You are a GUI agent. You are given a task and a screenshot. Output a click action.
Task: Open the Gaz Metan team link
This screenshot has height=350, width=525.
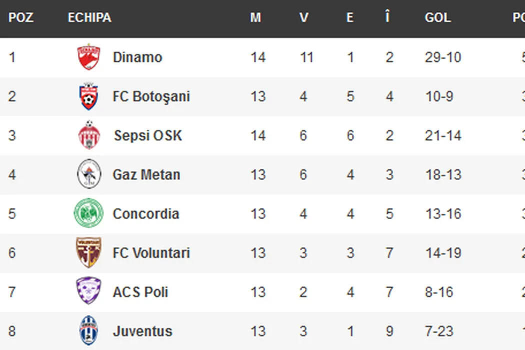146,174
